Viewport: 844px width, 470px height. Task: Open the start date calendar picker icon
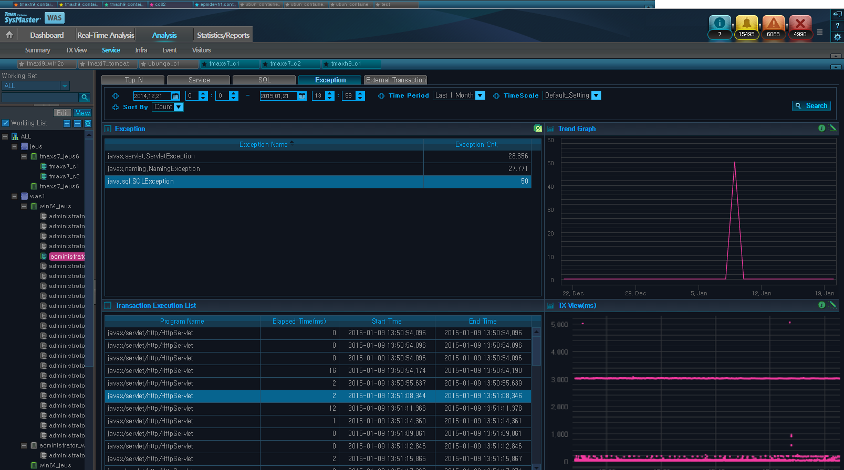[175, 96]
